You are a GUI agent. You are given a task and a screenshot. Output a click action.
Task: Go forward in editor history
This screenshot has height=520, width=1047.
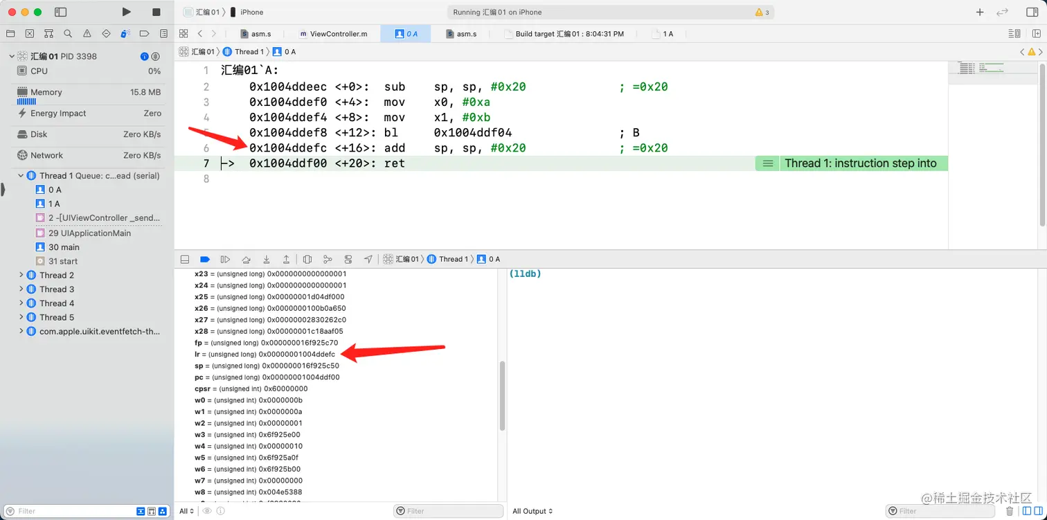pos(214,33)
